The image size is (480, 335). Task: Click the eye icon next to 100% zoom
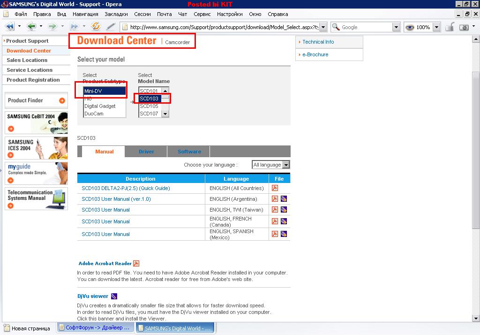(x=410, y=27)
